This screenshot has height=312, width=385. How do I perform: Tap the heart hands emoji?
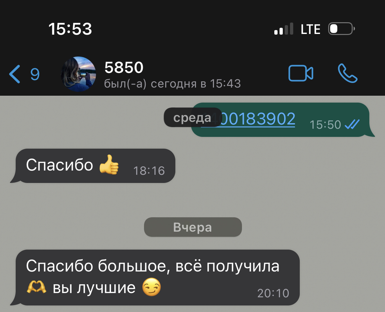pos(36,287)
